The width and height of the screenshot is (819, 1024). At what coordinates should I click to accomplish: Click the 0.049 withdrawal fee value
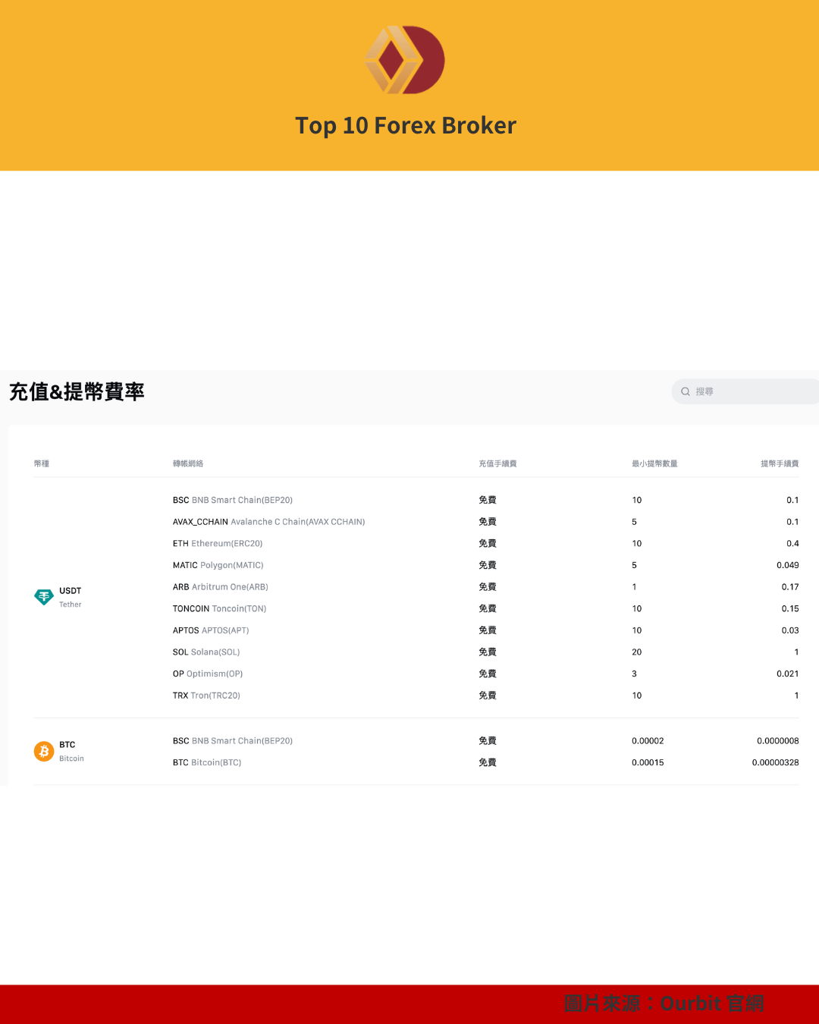(x=789, y=565)
